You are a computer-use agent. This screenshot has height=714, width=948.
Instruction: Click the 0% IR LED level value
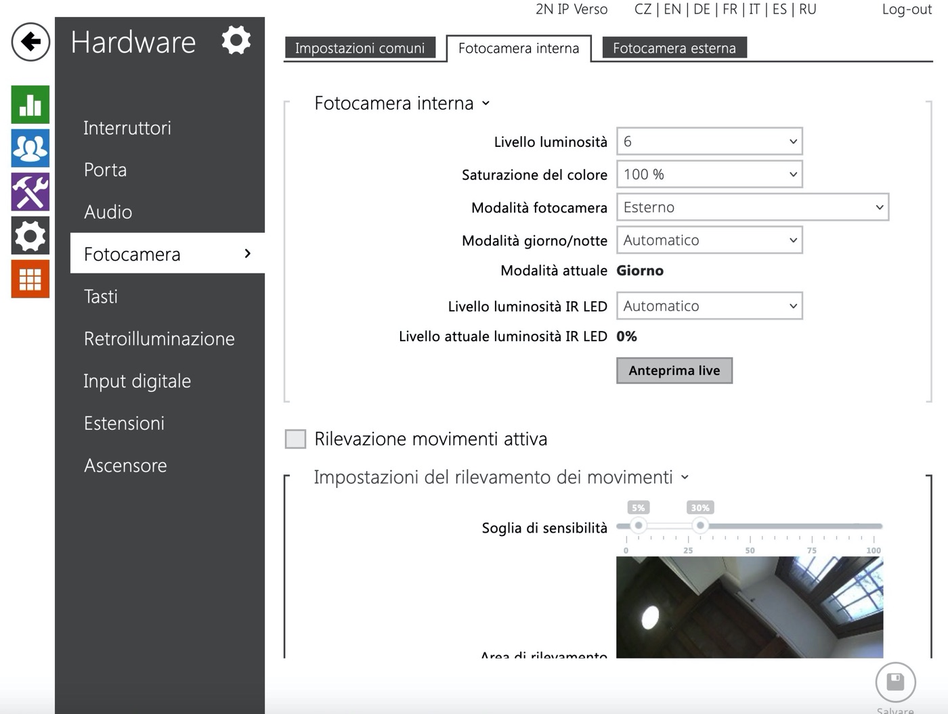[x=626, y=336]
